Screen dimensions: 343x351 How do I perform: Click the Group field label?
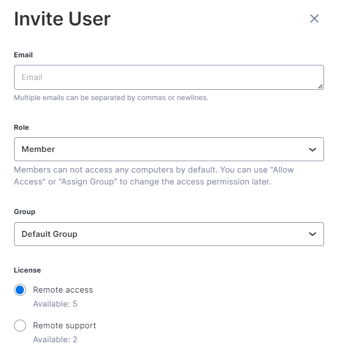click(24, 212)
